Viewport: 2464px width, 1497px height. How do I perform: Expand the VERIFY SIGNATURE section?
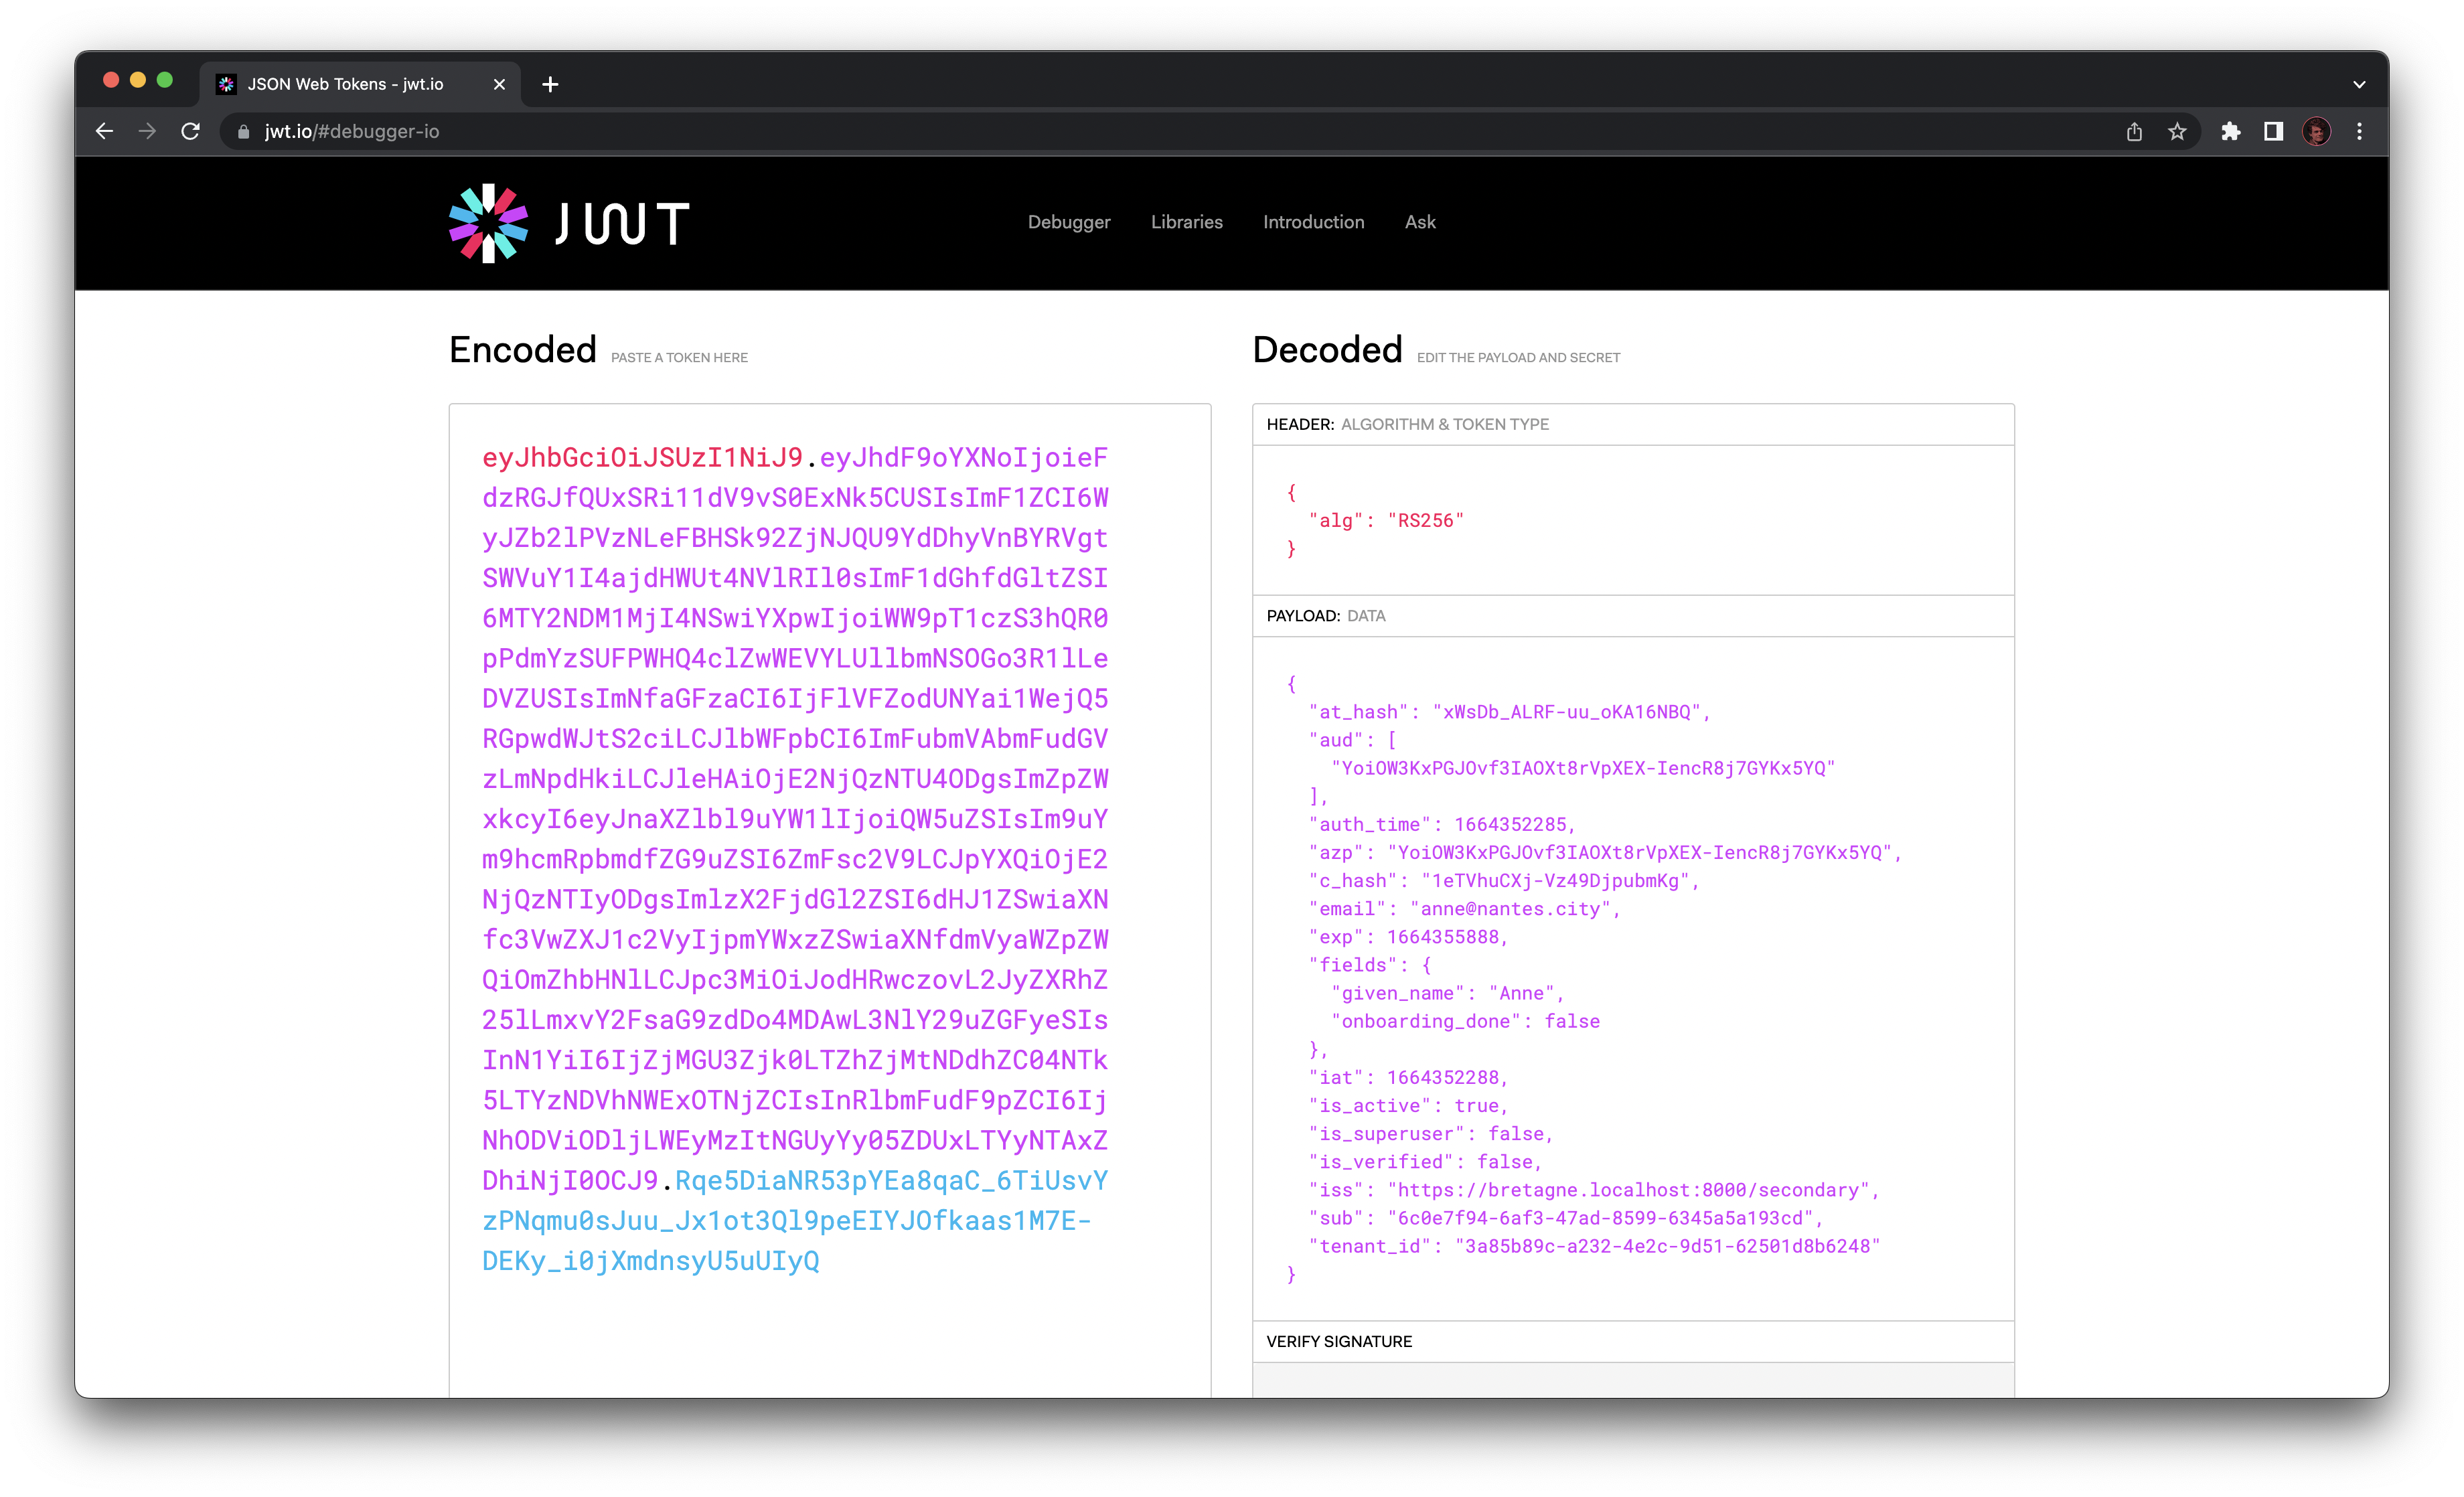click(1339, 1341)
